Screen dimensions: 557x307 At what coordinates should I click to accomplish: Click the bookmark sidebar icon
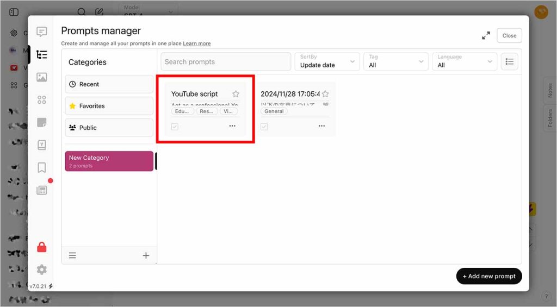42,167
